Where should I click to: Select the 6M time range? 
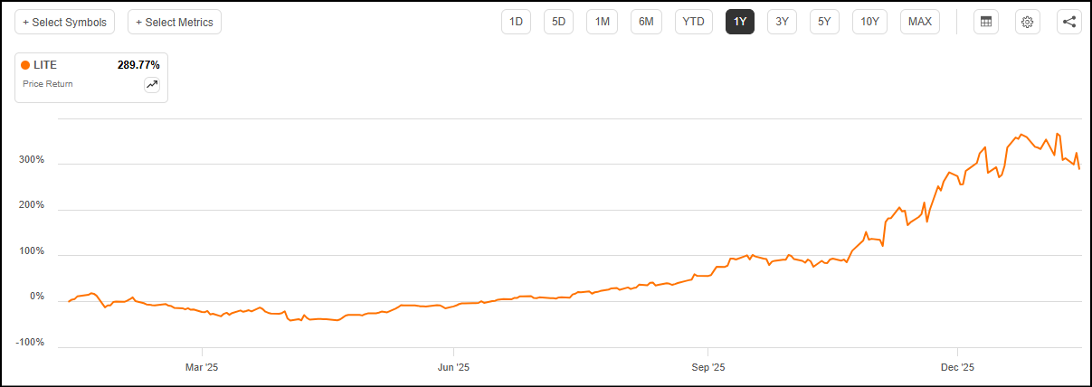[646, 22]
